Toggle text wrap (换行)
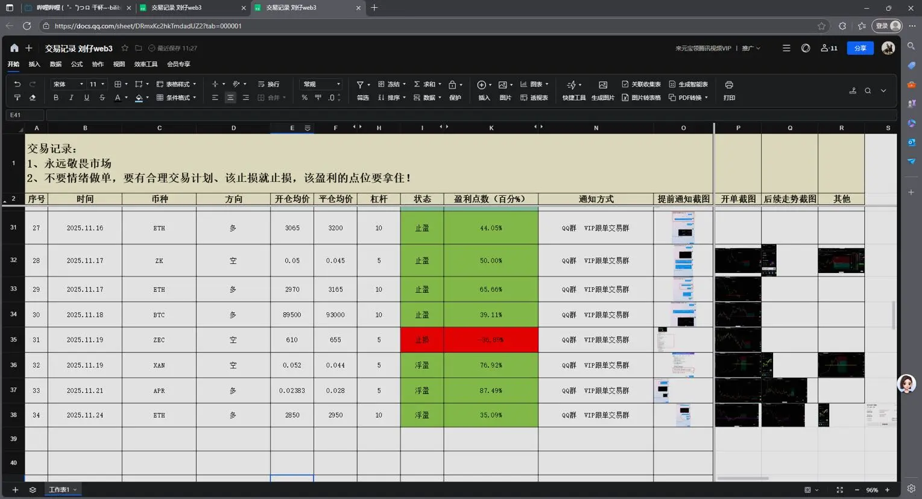 (268, 84)
